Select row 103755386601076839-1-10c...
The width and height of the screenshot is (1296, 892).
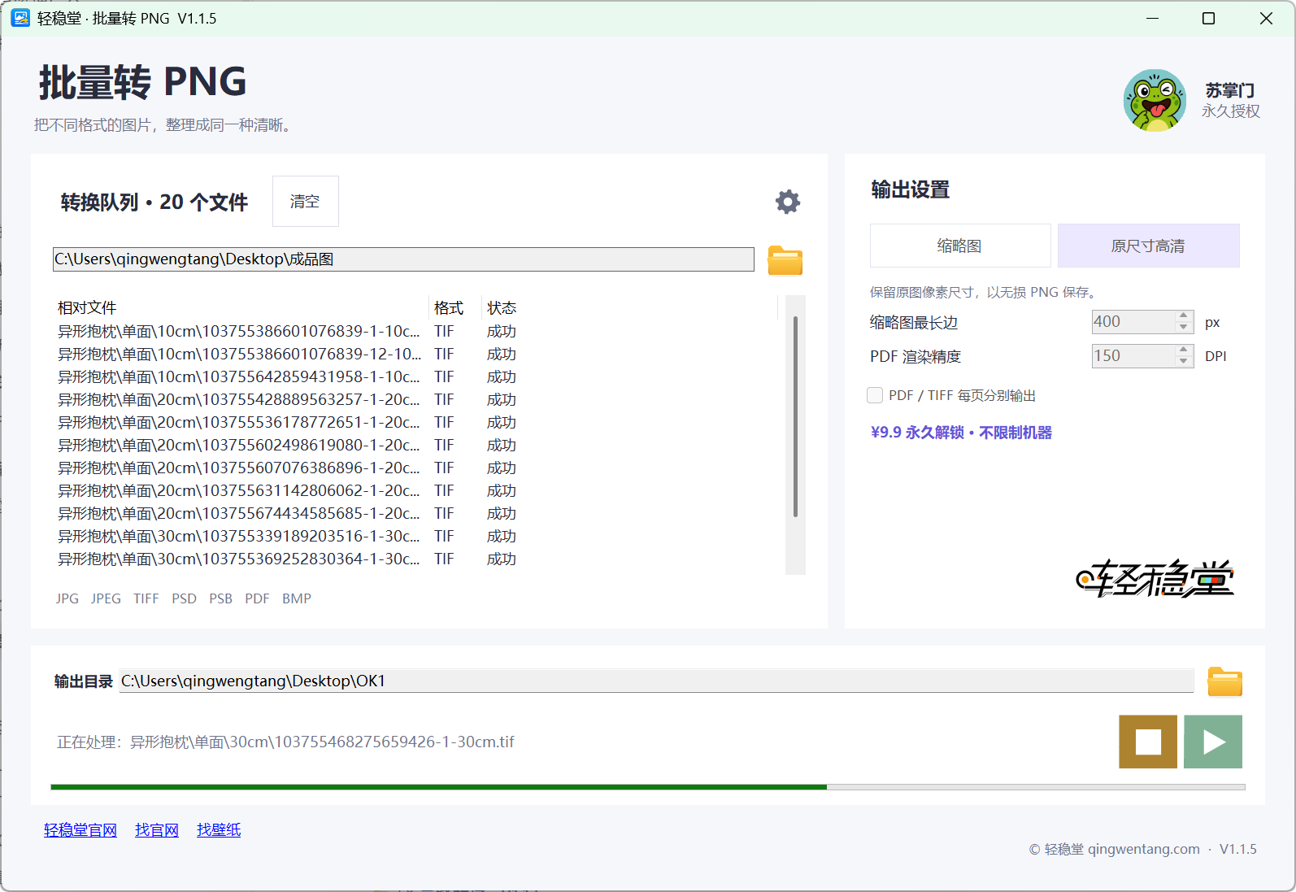tap(416, 331)
